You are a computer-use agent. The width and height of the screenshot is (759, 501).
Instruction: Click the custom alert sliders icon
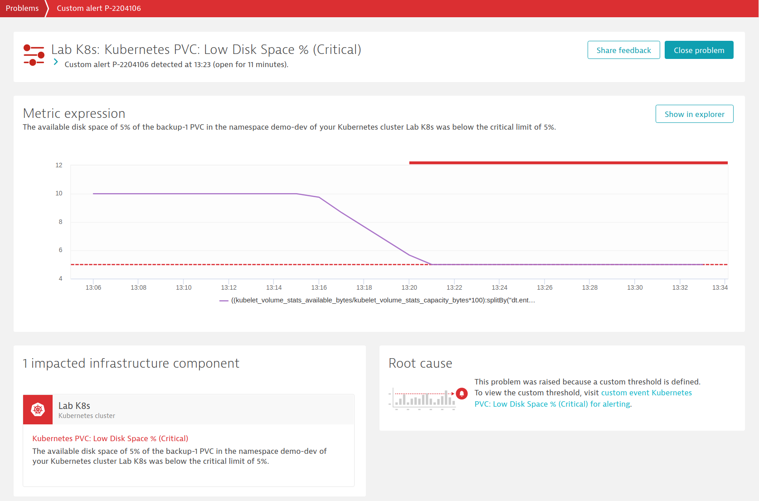point(34,55)
